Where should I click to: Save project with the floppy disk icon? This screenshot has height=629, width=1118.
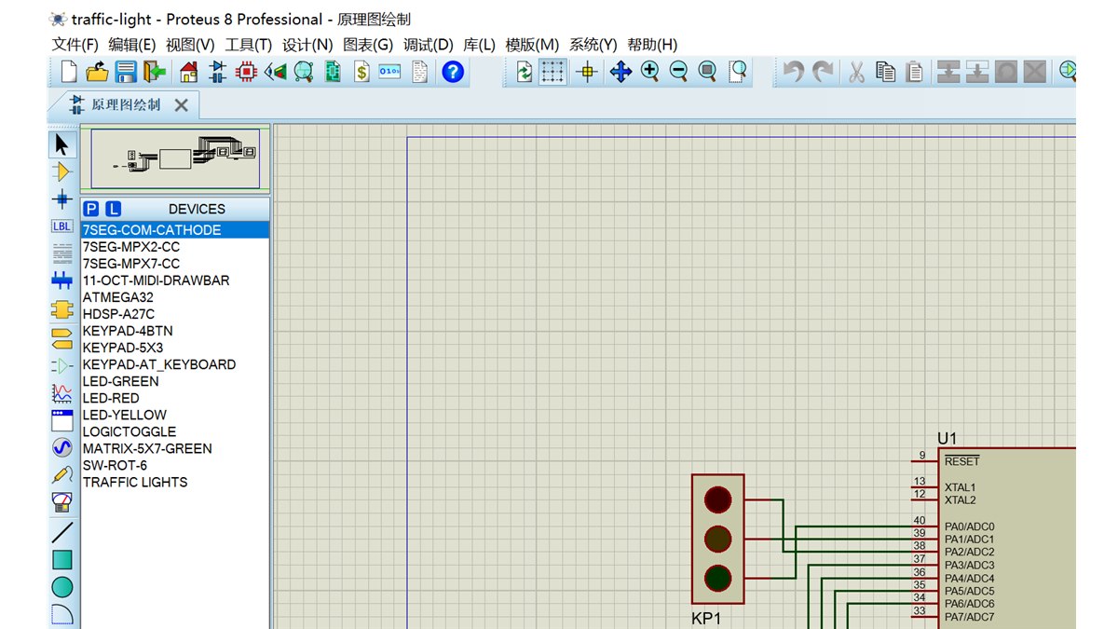126,72
